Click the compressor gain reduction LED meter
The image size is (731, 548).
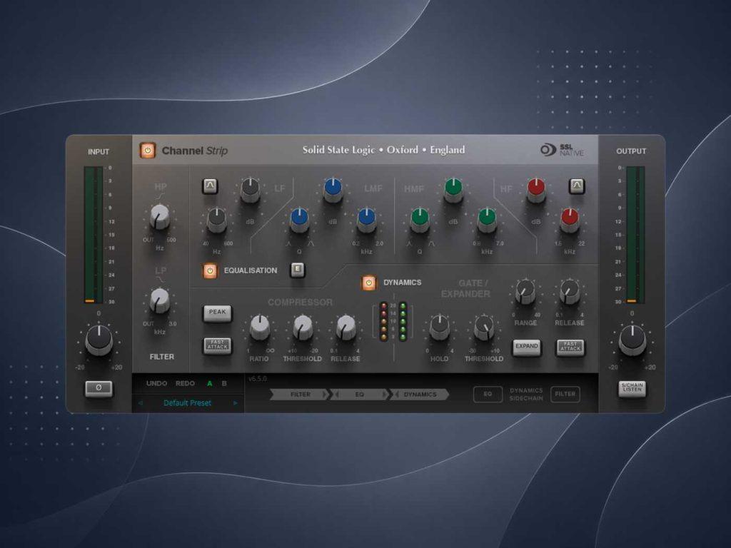383,322
